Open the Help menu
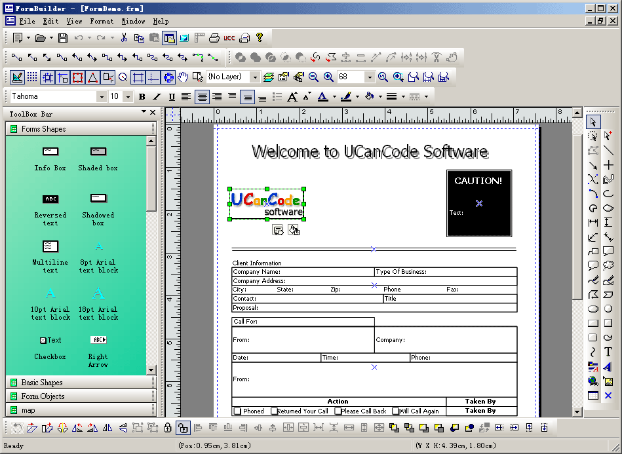This screenshot has width=622, height=454. 161,21
